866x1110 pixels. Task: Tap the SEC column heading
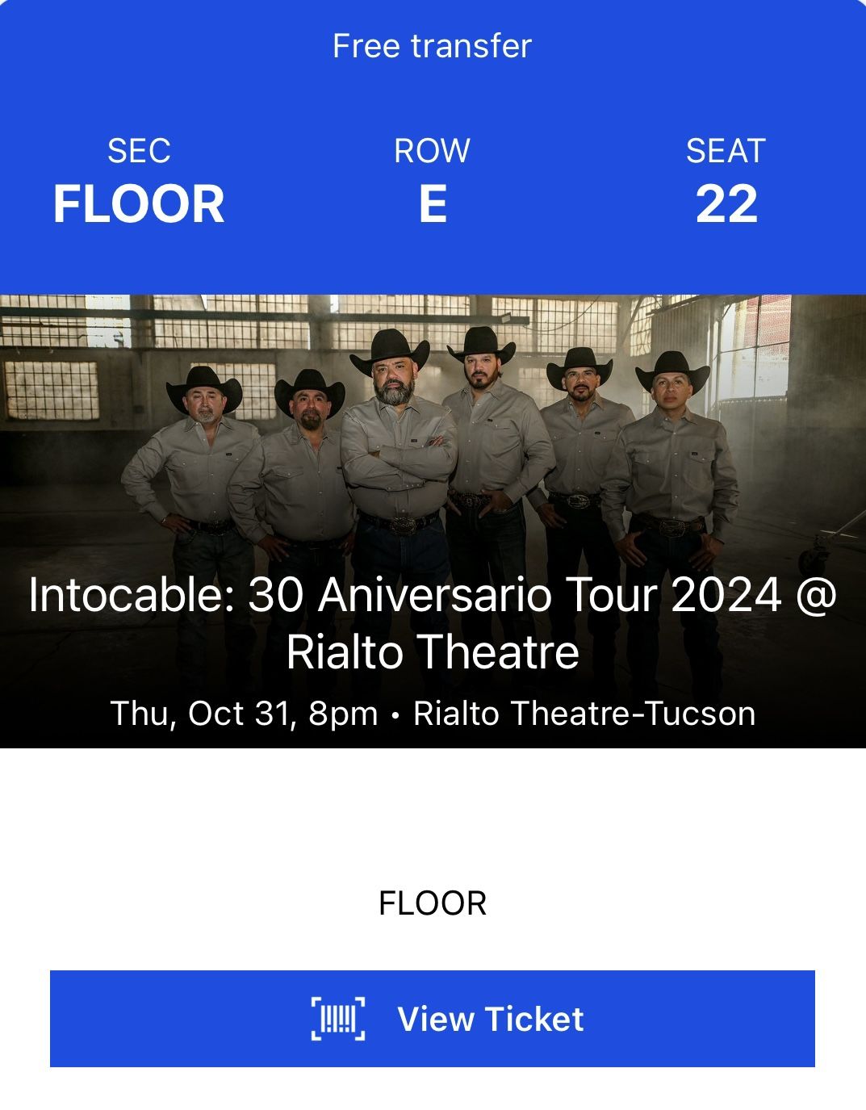click(139, 149)
